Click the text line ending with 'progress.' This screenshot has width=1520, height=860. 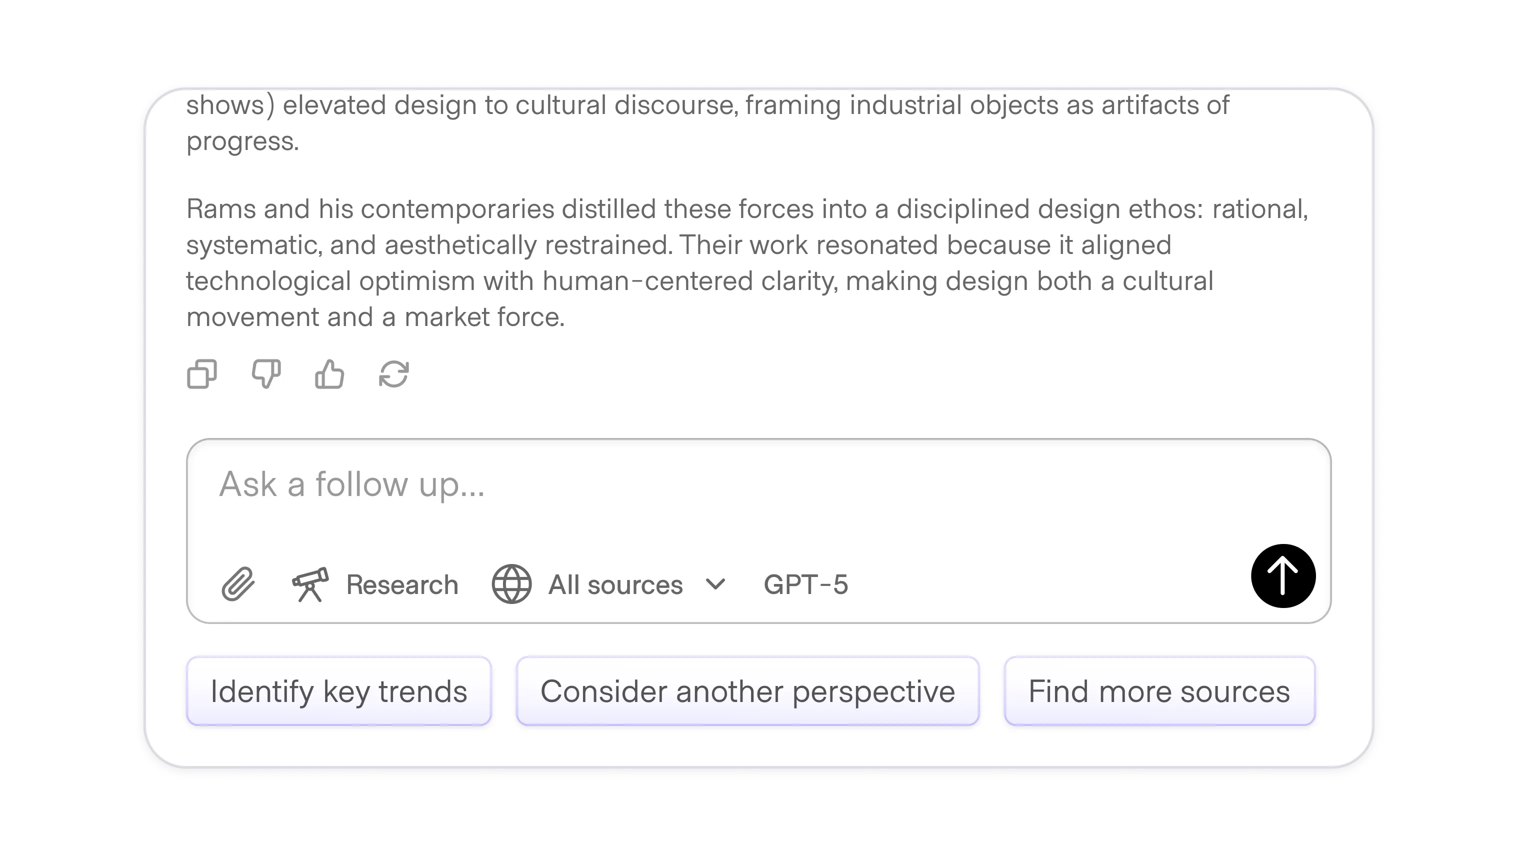(242, 141)
